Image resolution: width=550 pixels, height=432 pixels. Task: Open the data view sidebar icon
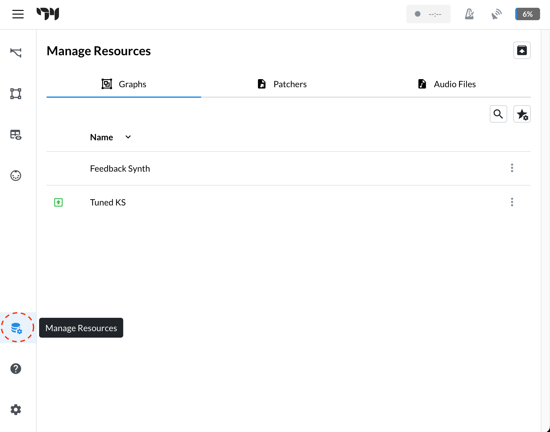point(16,135)
